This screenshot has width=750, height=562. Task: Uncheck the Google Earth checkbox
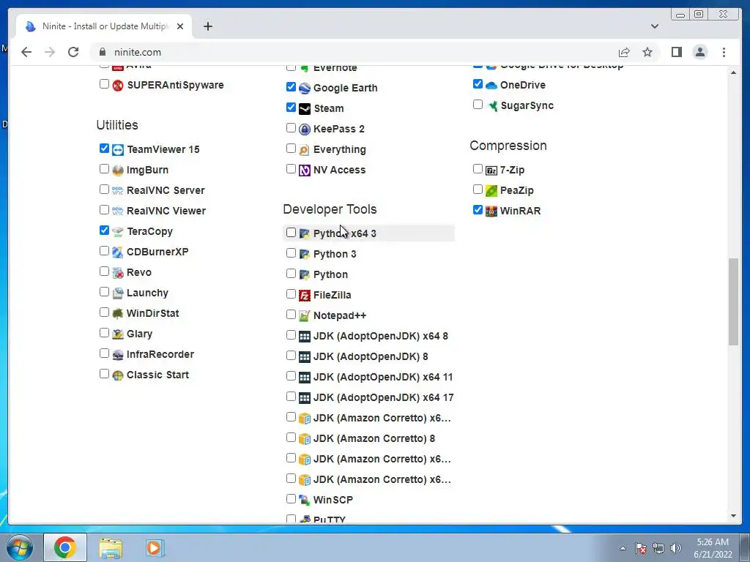(x=291, y=86)
